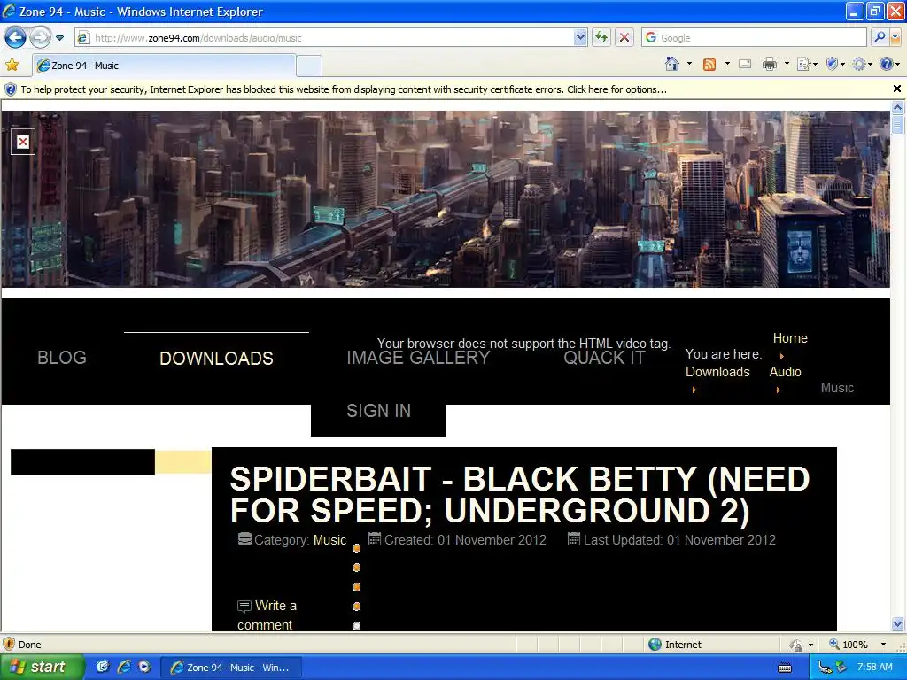Go to the Home page icon
Viewport: 907px width, 680px height.
coord(672,64)
